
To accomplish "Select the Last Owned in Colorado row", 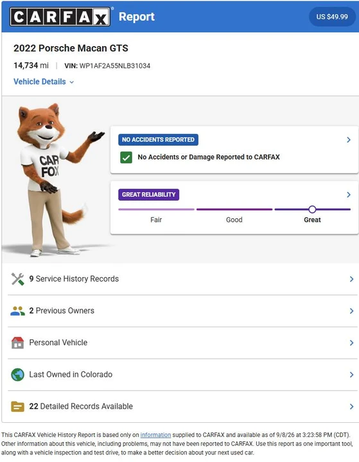I will click(x=182, y=375).
